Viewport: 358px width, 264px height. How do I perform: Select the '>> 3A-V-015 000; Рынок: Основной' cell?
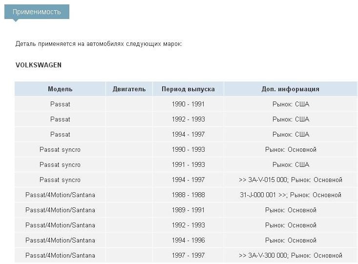pos(291,180)
